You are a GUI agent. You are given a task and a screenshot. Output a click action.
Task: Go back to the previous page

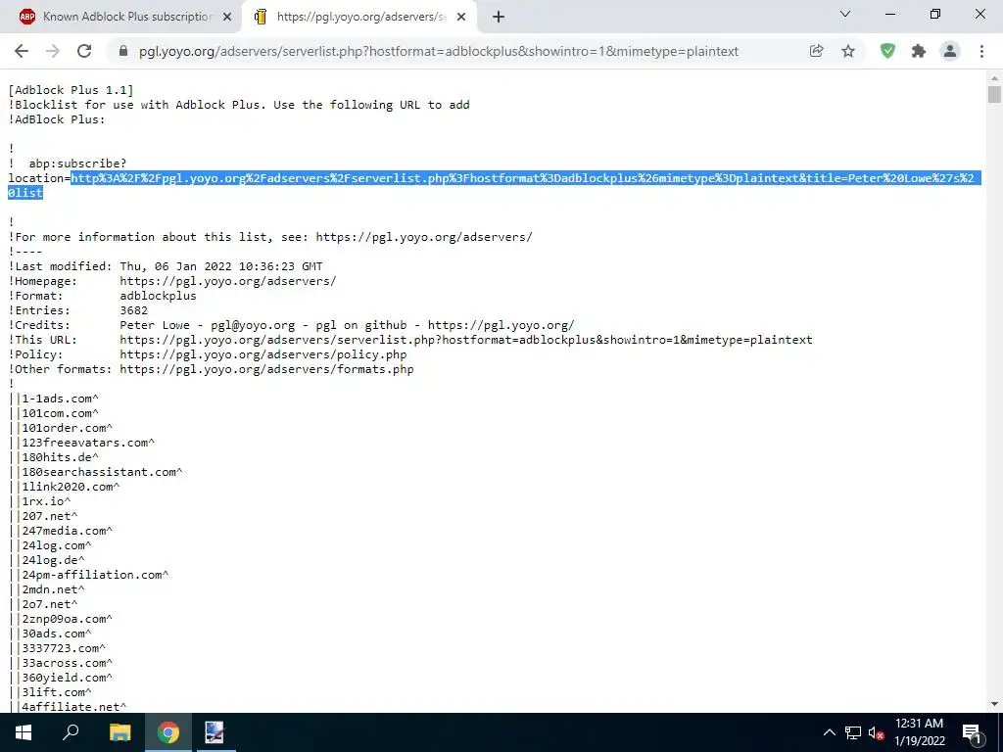(22, 51)
